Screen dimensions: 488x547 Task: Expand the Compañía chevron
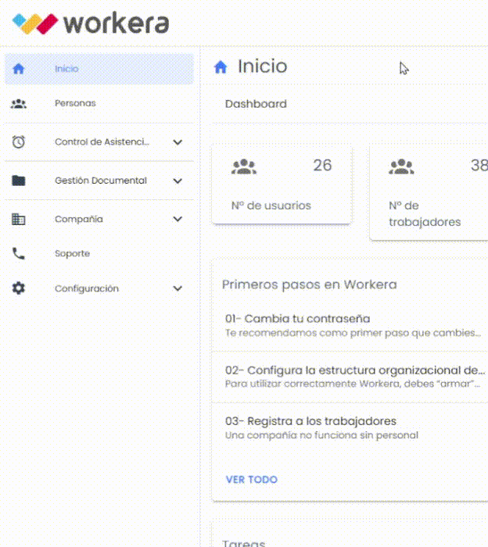(178, 219)
